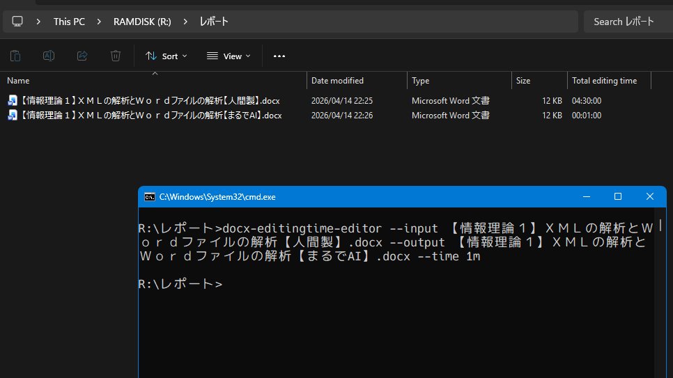Image resolution: width=673 pixels, height=378 pixels.
Task: Click the date 2026/04/14 22:25
Action: point(342,101)
